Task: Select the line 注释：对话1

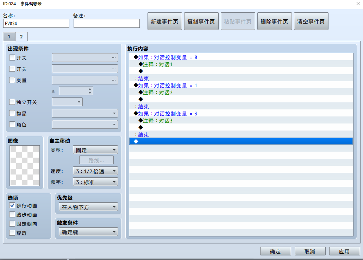Action: click(x=241, y=64)
